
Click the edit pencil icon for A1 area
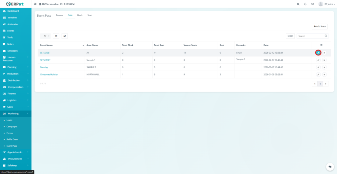pyautogui.click(x=318, y=53)
